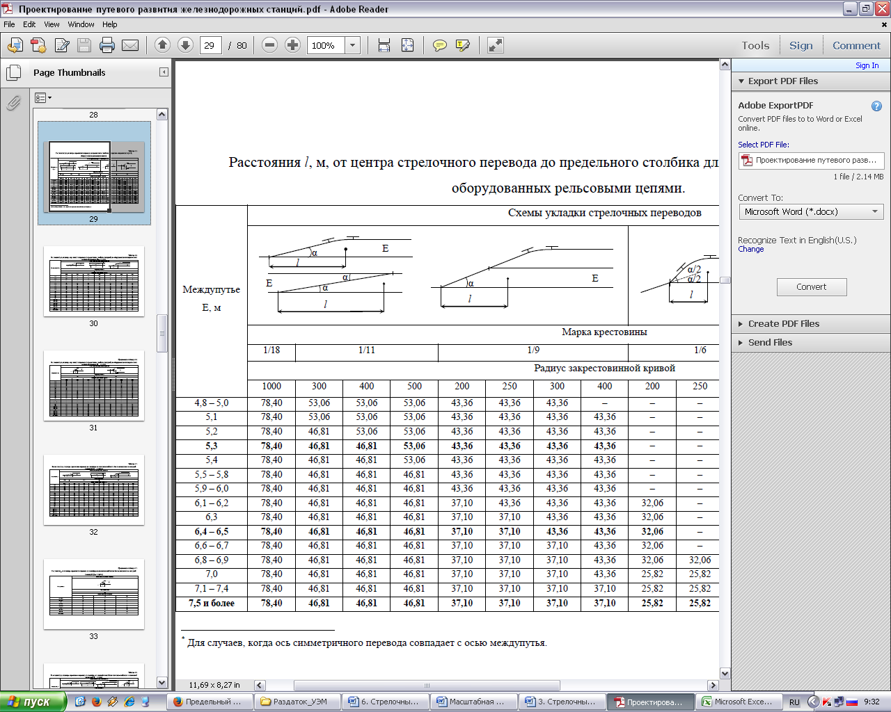Go to the next page arrow
This screenshot has width=891, height=712.
point(185,45)
